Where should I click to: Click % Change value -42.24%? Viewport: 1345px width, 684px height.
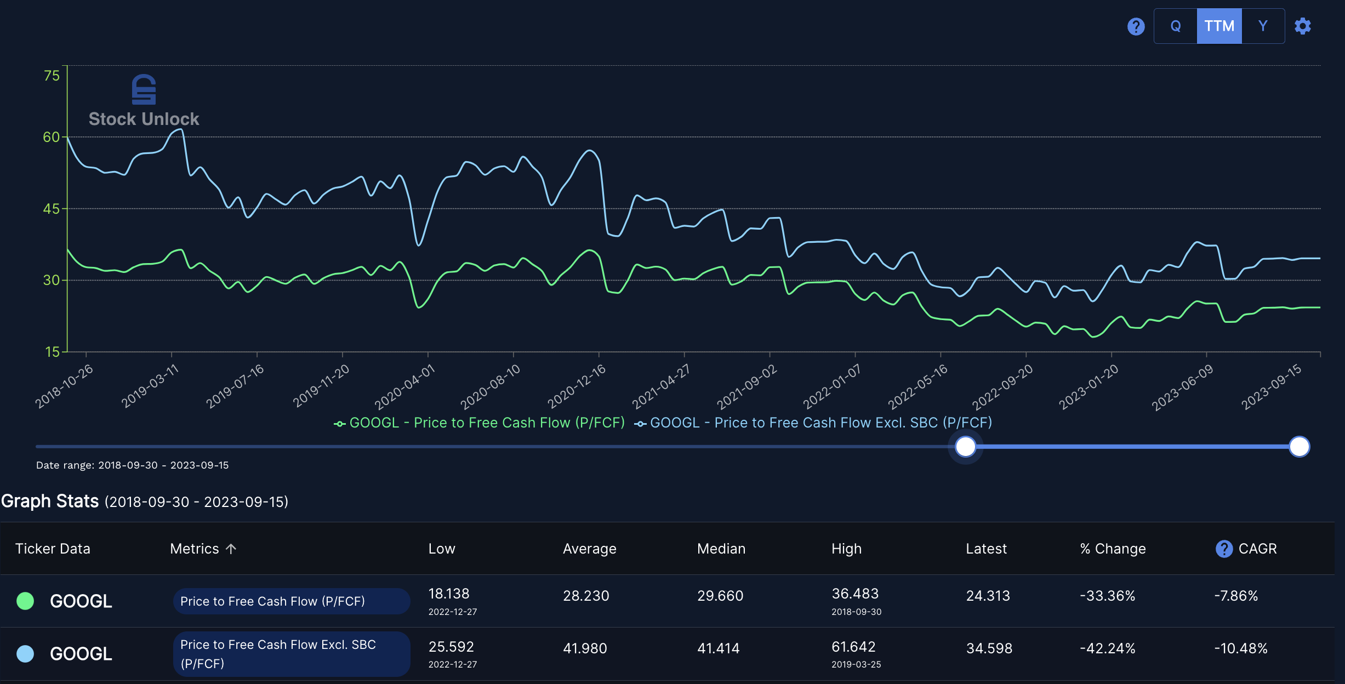click(1108, 648)
